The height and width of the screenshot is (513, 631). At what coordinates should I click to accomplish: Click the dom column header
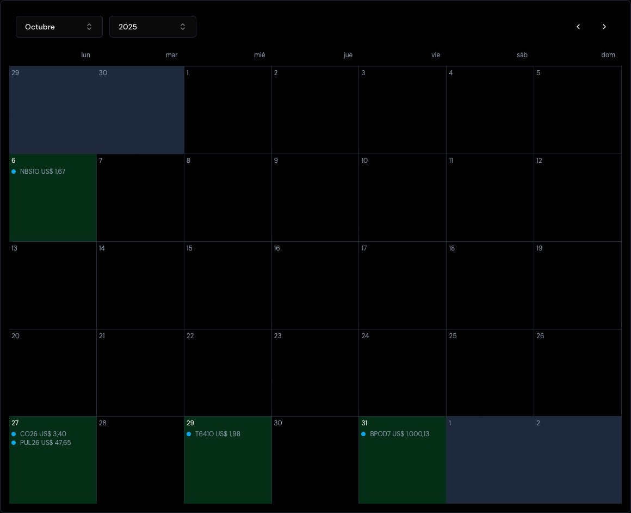tap(608, 55)
